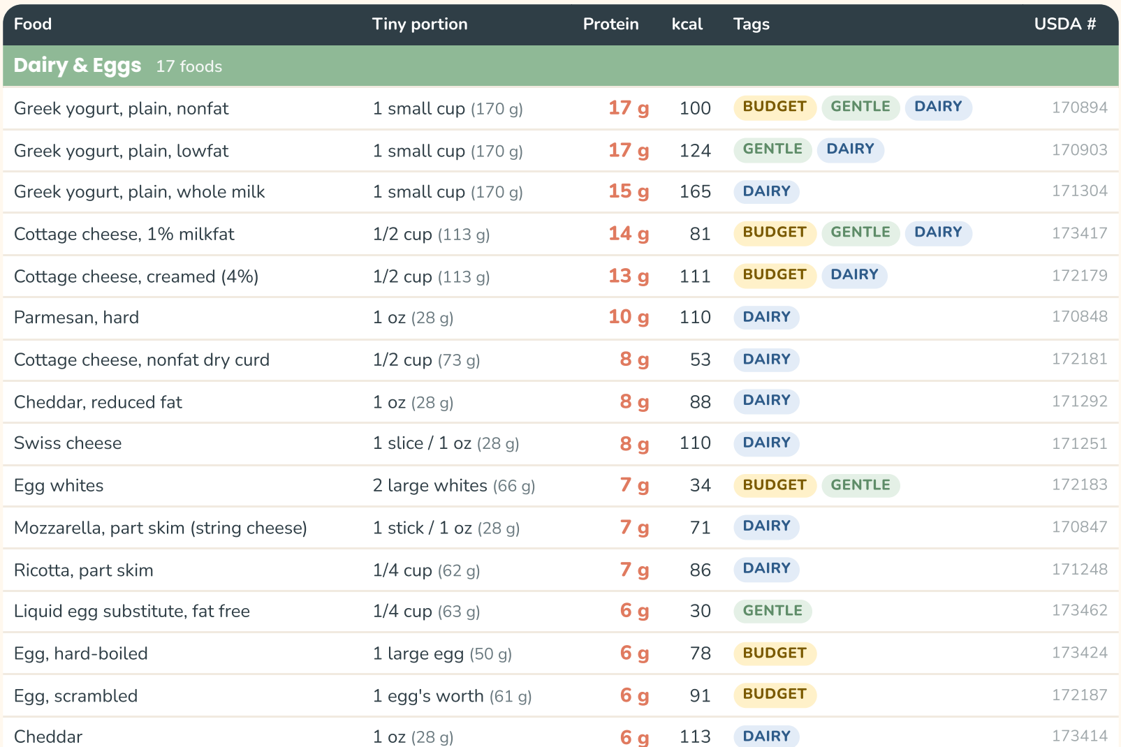Viewport: 1121px width, 747px height.
Task: Click USDA number 170903
Action: 1080,149
